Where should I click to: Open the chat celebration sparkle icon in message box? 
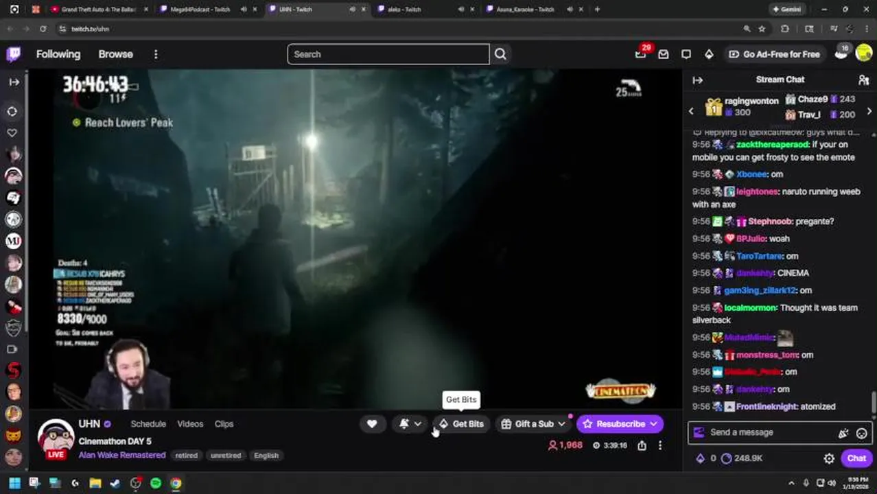point(843,433)
